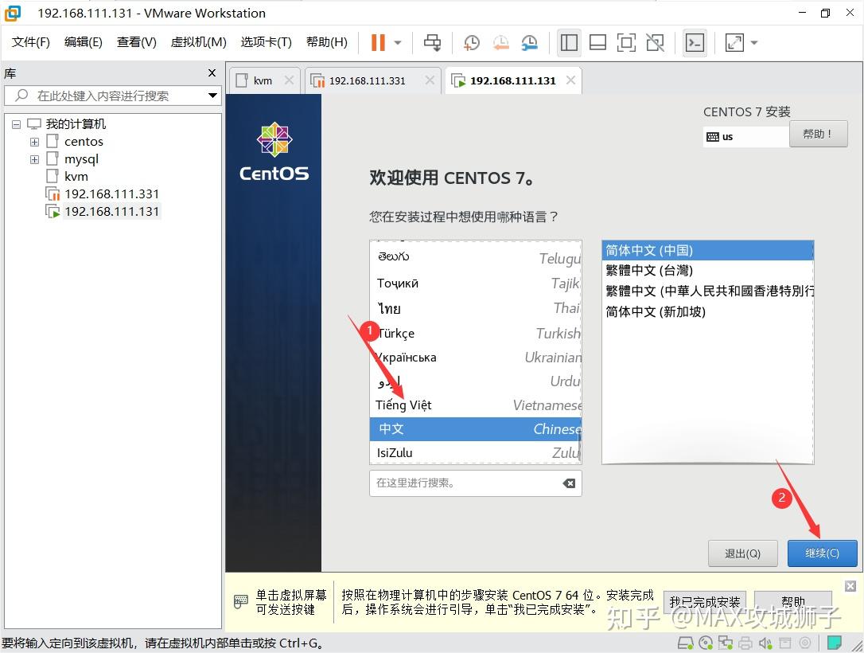
Task: Click the sound device status icon
Action: (x=765, y=643)
